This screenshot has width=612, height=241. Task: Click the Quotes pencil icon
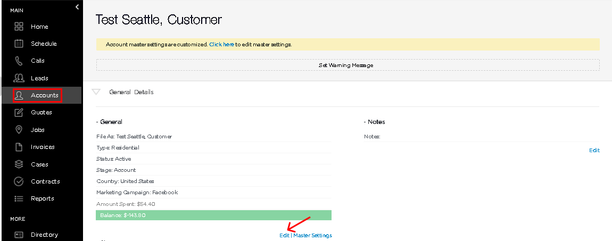pos(19,112)
